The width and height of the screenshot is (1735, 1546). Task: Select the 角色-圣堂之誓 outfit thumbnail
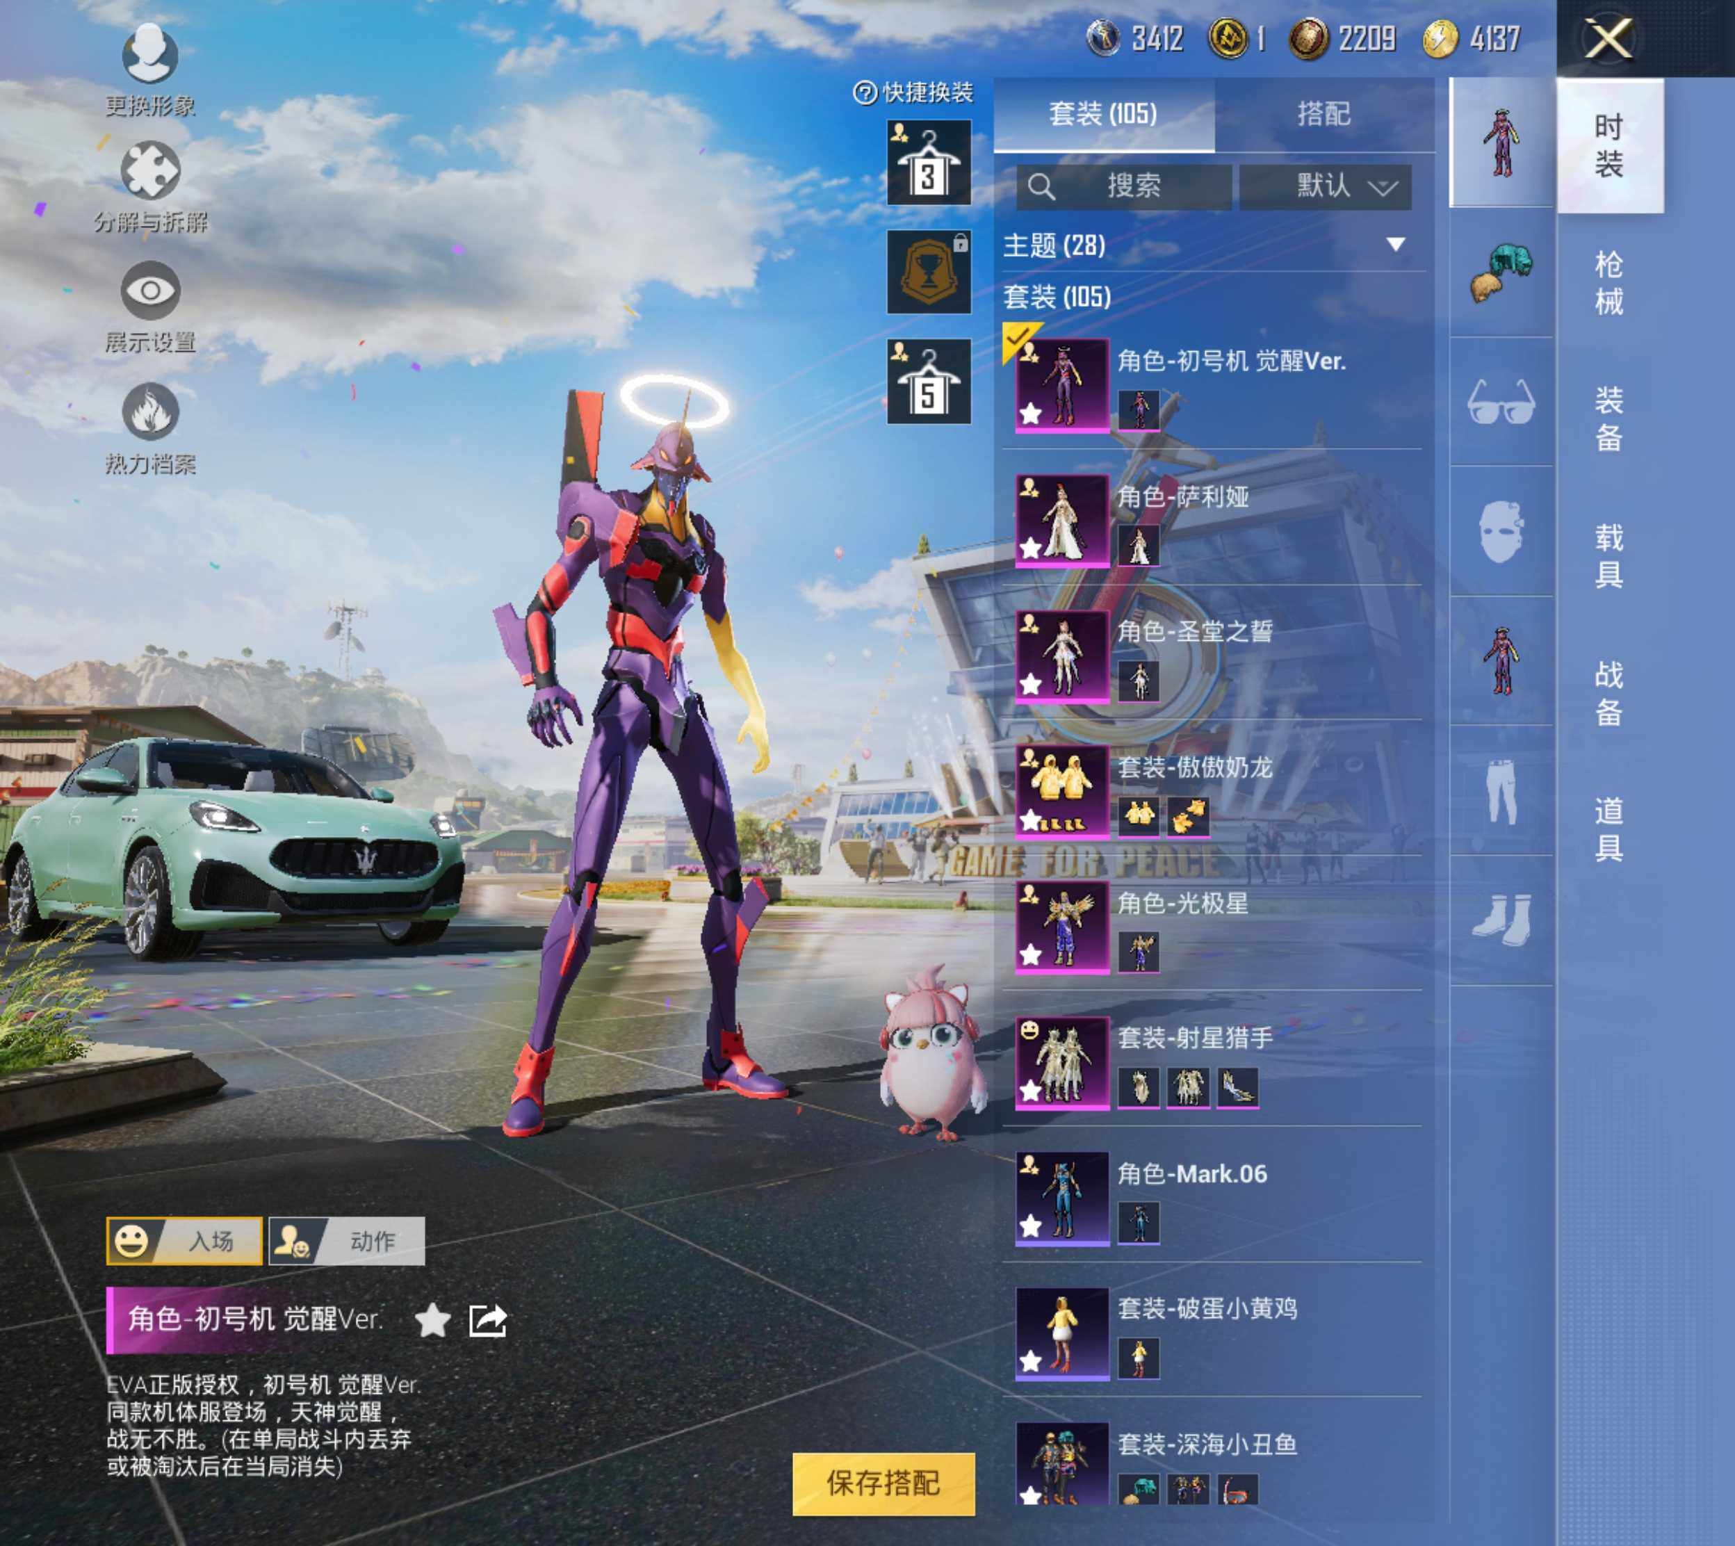[1062, 656]
